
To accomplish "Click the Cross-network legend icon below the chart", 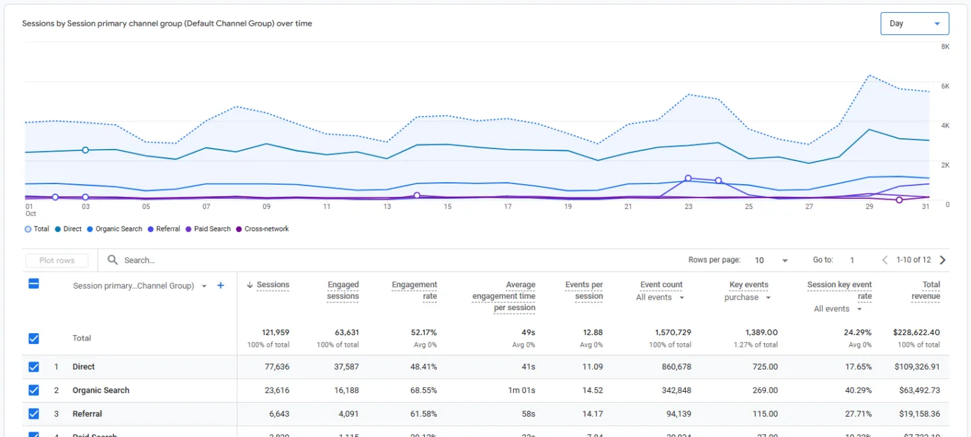I will pyautogui.click(x=237, y=229).
